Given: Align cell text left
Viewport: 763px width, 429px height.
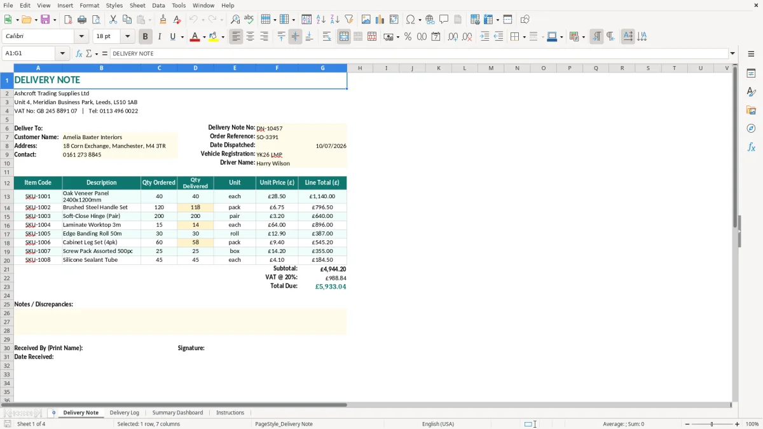Looking at the screenshot, I should [236, 37].
